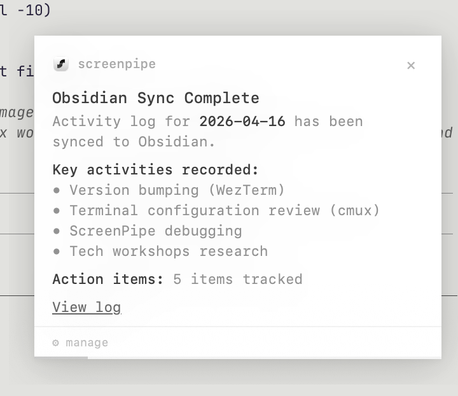The image size is (458, 396).
Task: Click the bullet before Tech workshops research
Action: 57,251
